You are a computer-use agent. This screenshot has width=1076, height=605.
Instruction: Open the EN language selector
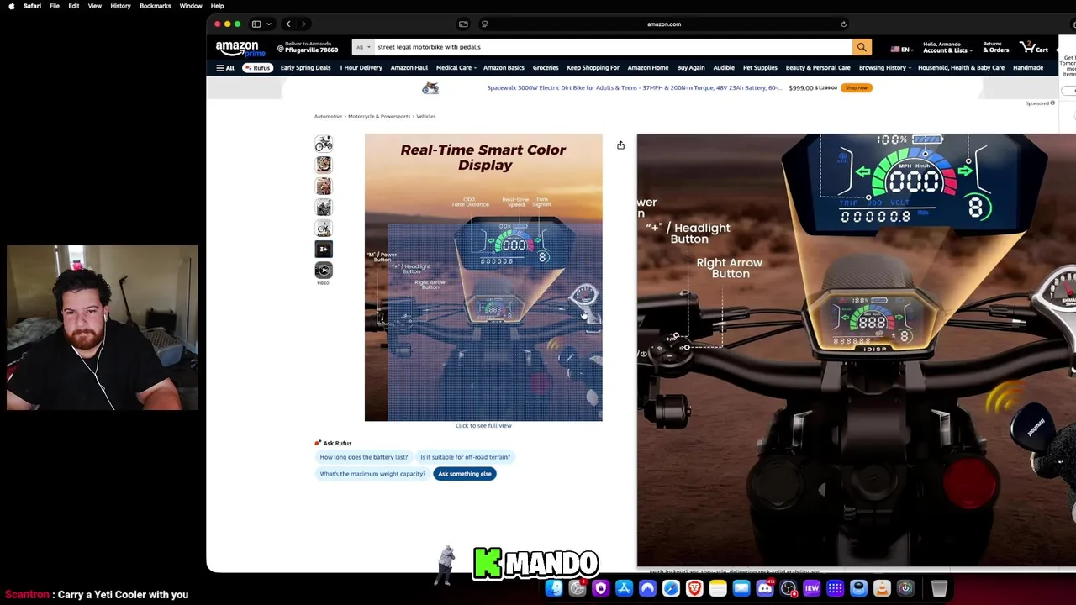click(x=900, y=50)
